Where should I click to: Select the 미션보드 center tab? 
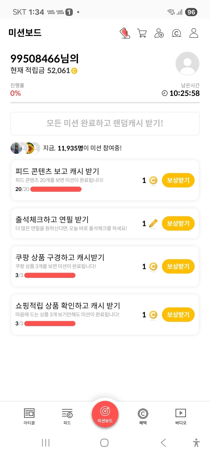pos(105,414)
